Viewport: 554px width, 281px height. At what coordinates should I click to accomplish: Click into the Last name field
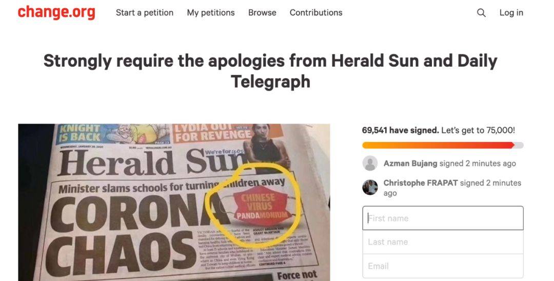pyautogui.click(x=443, y=242)
